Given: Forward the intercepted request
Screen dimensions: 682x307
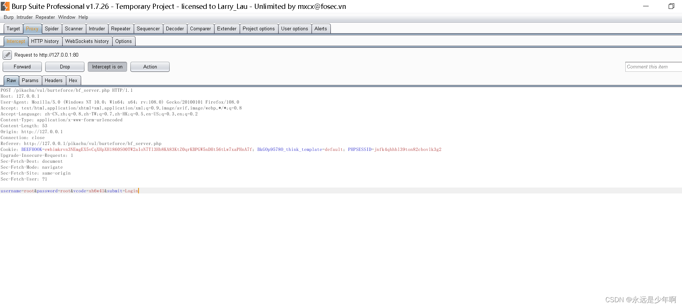Looking at the screenshot, I should tap(22, 67).
